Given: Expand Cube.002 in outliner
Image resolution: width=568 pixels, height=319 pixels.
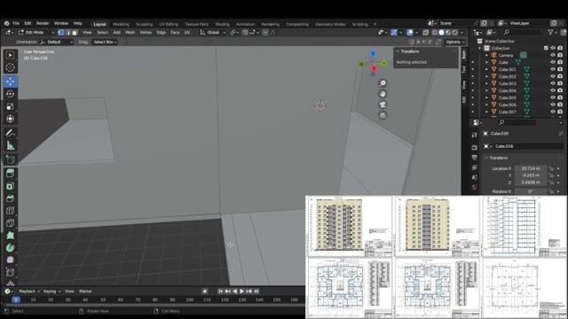Looking at the screenshot, I should 486,77.
